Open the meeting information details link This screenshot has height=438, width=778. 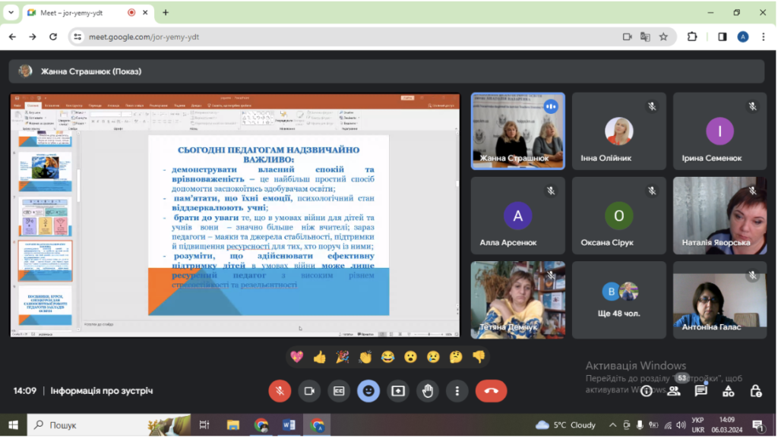[x=102, y=391]
